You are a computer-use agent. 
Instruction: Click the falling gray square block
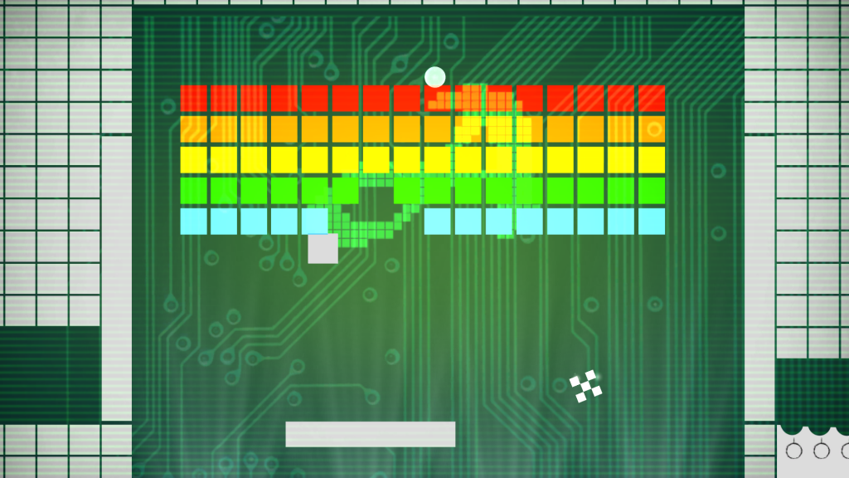pyautogui.click(x=323, y=249)
